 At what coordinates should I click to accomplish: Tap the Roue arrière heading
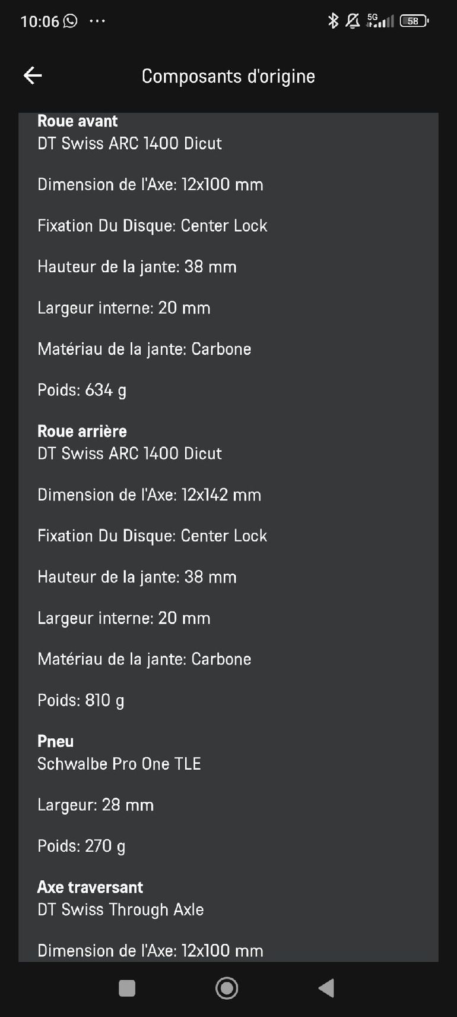[x=82, y=431]
